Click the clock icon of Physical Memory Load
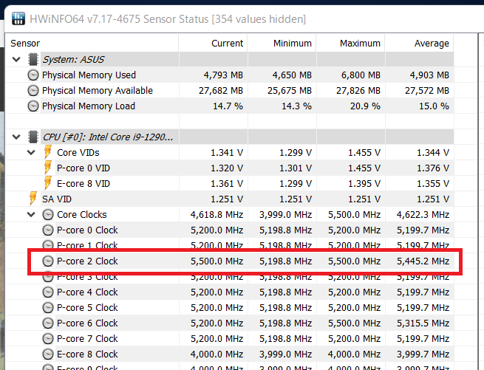The height and width of the screenshot is (370, 484). pyautogui.click(x=33, y=106)
